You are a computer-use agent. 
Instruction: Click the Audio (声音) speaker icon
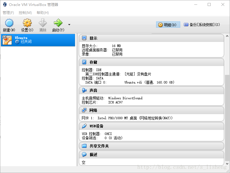84,90
